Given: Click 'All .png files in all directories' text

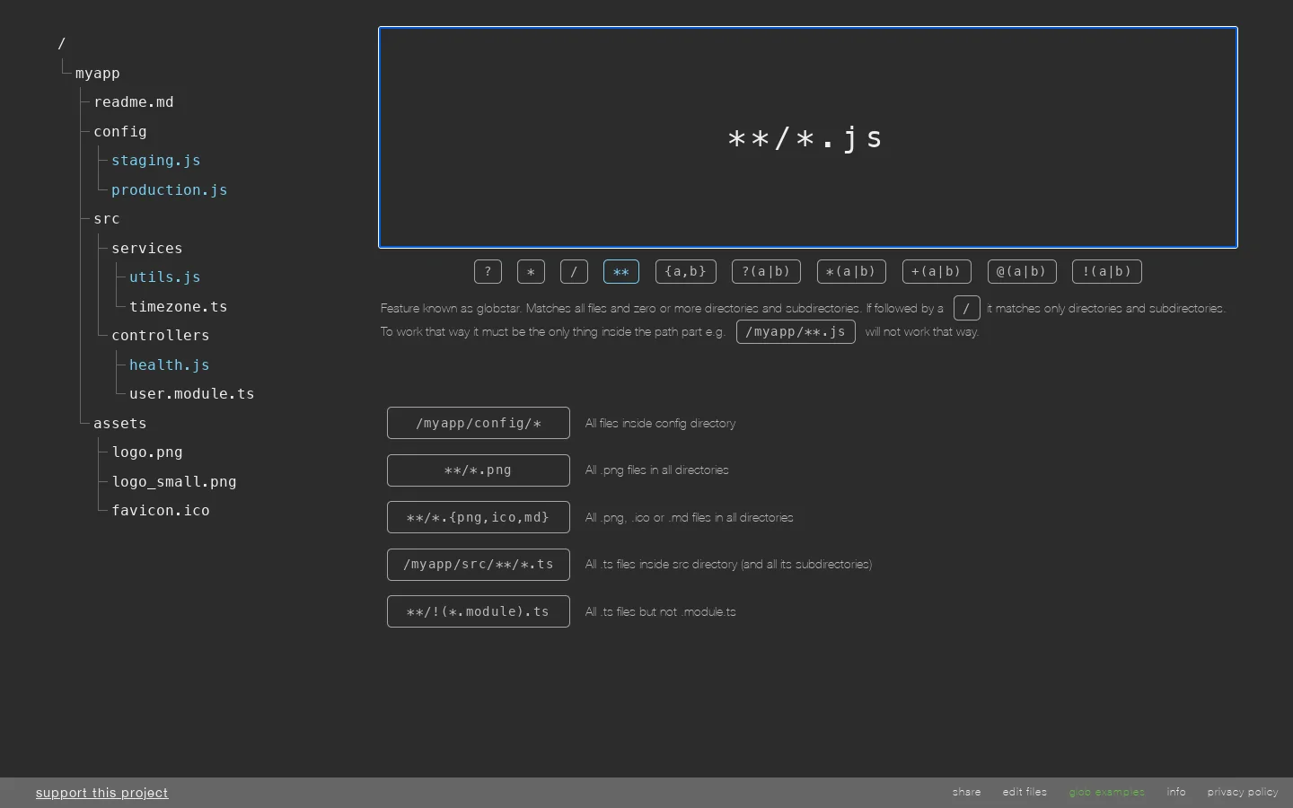Looking at the screenshot, I should coord(656,470).
